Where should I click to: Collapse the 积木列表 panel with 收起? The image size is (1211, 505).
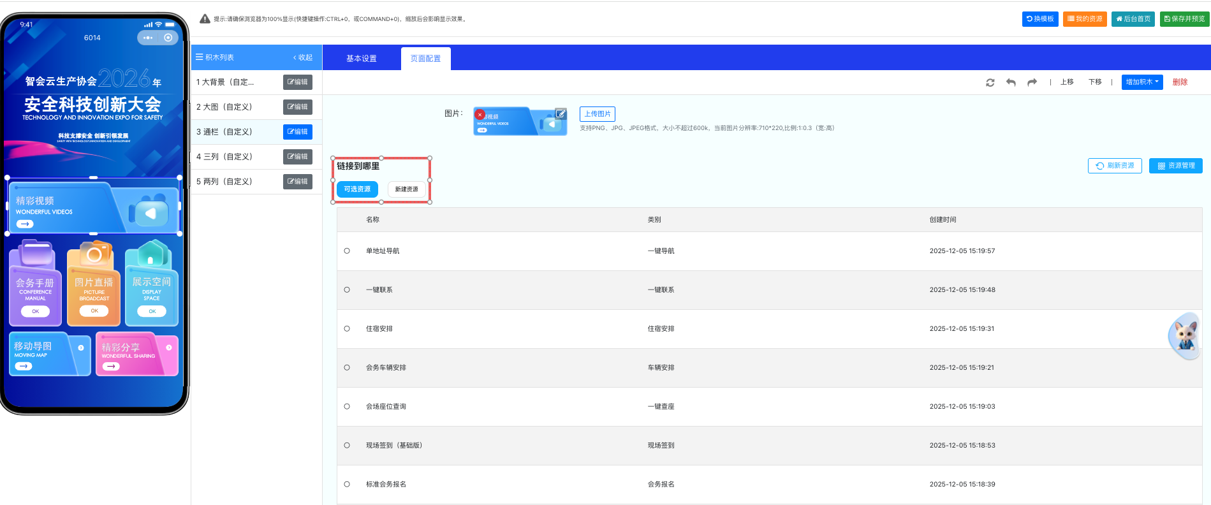[x=303, y=57]
